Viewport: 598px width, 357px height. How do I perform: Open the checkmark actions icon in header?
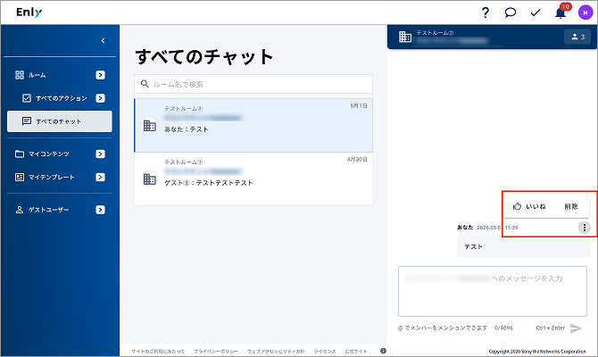[x=536, y=12]
